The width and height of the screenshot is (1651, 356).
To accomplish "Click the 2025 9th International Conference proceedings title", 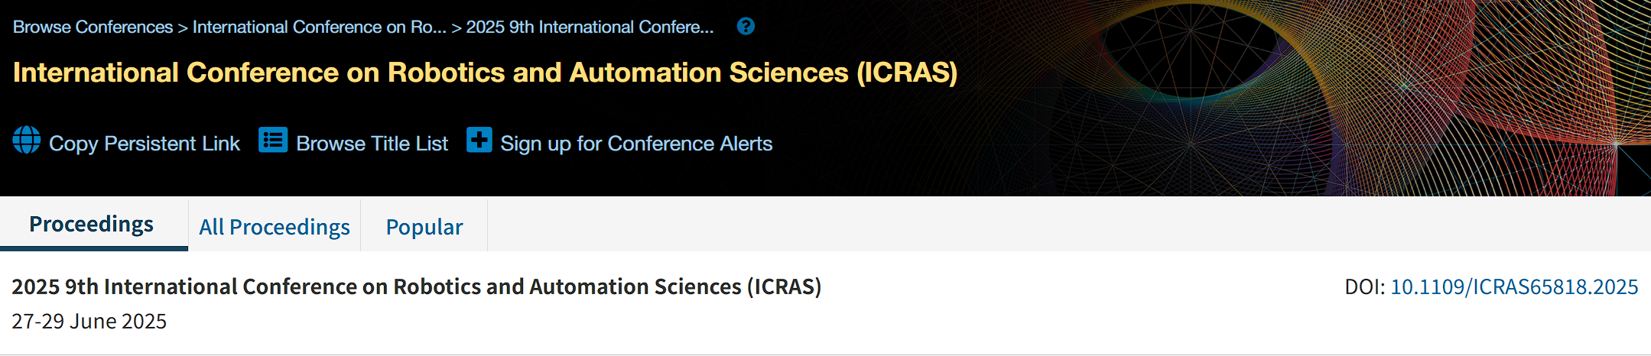I will pyautogui.click(x=416, y=286).
